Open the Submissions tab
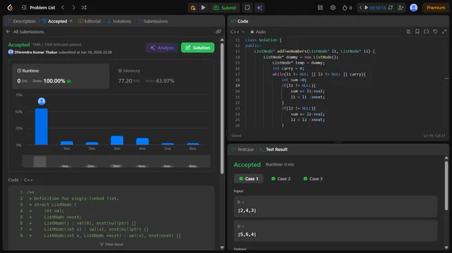The width and height of the screenshot is (452, 253). [153, 21]
